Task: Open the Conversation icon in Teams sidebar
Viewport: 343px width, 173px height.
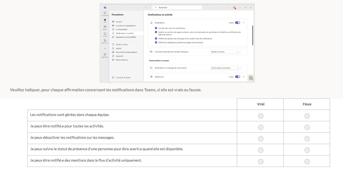Action: pos(105,13)
